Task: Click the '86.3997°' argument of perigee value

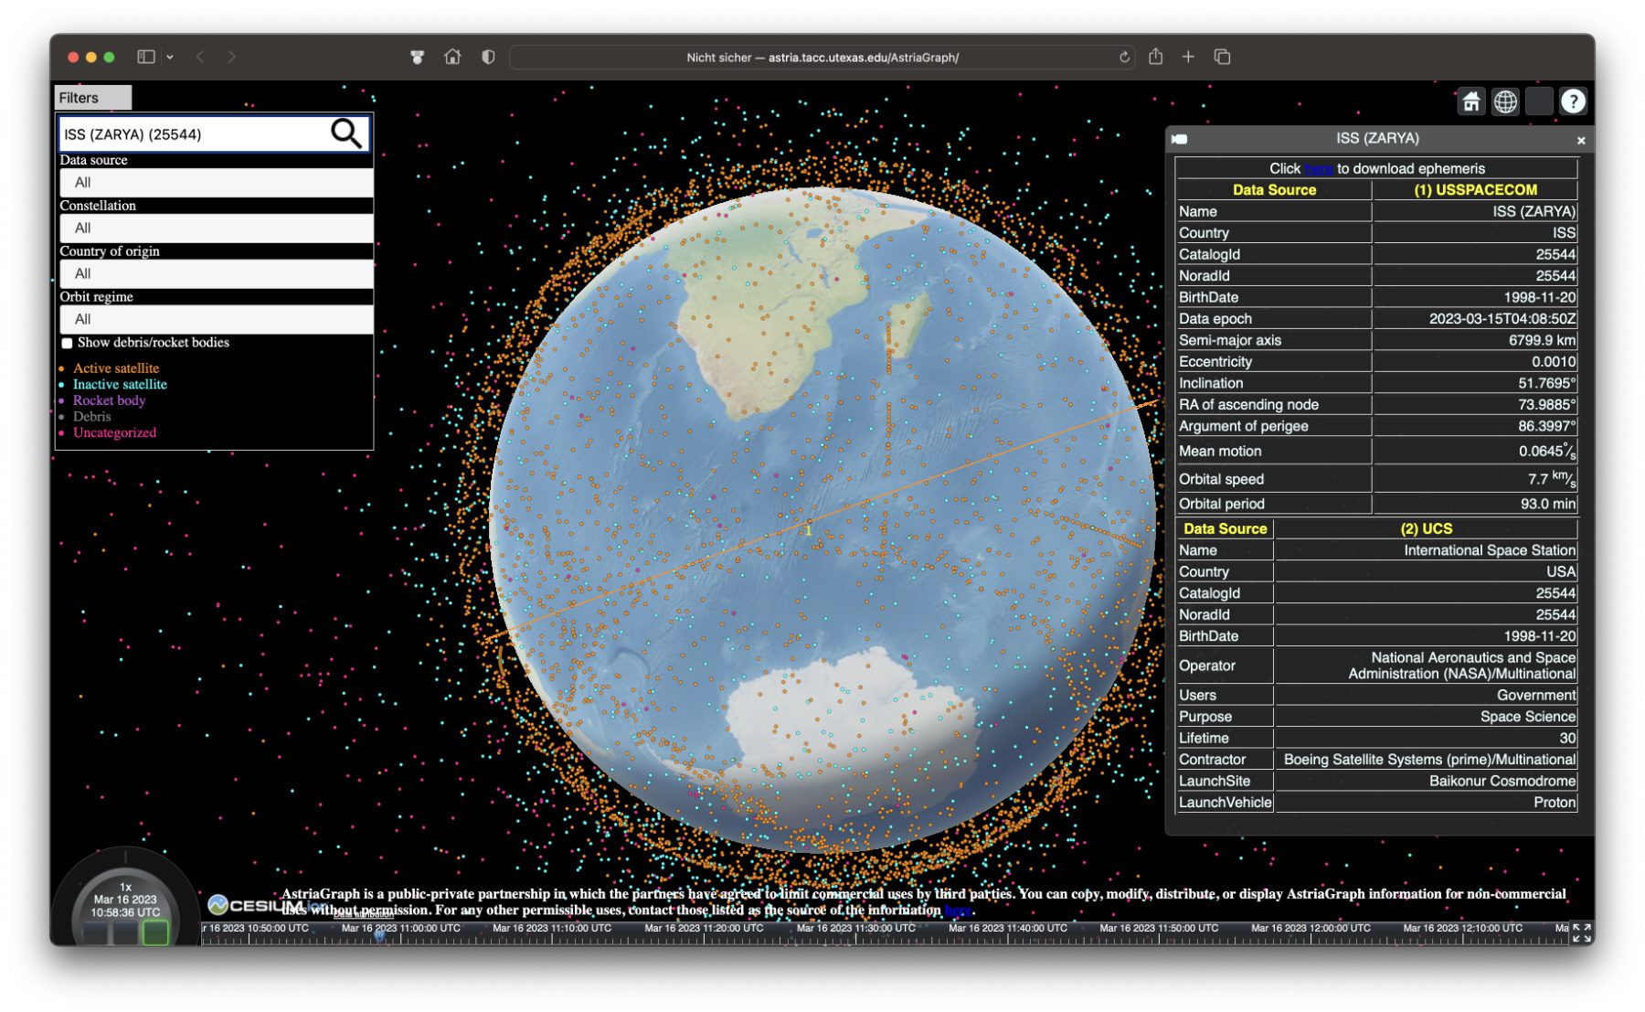Action: click(x=1546, y=426)
